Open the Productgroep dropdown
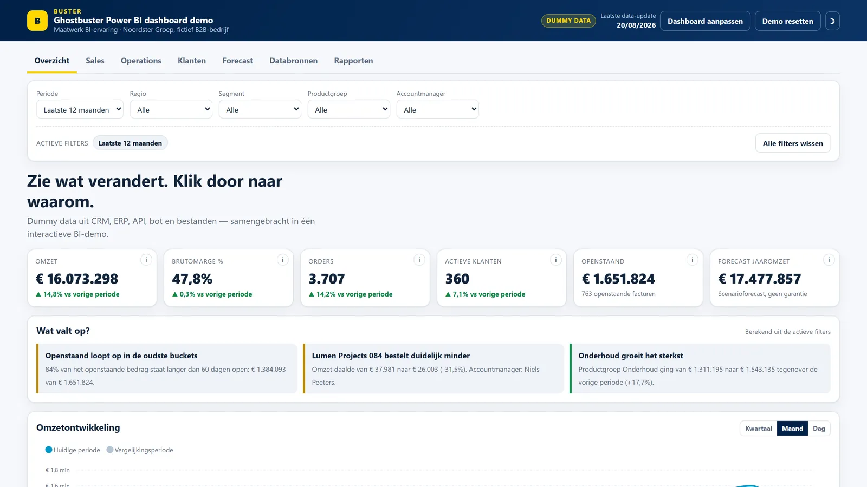The image size is (867, 487). 349,109
